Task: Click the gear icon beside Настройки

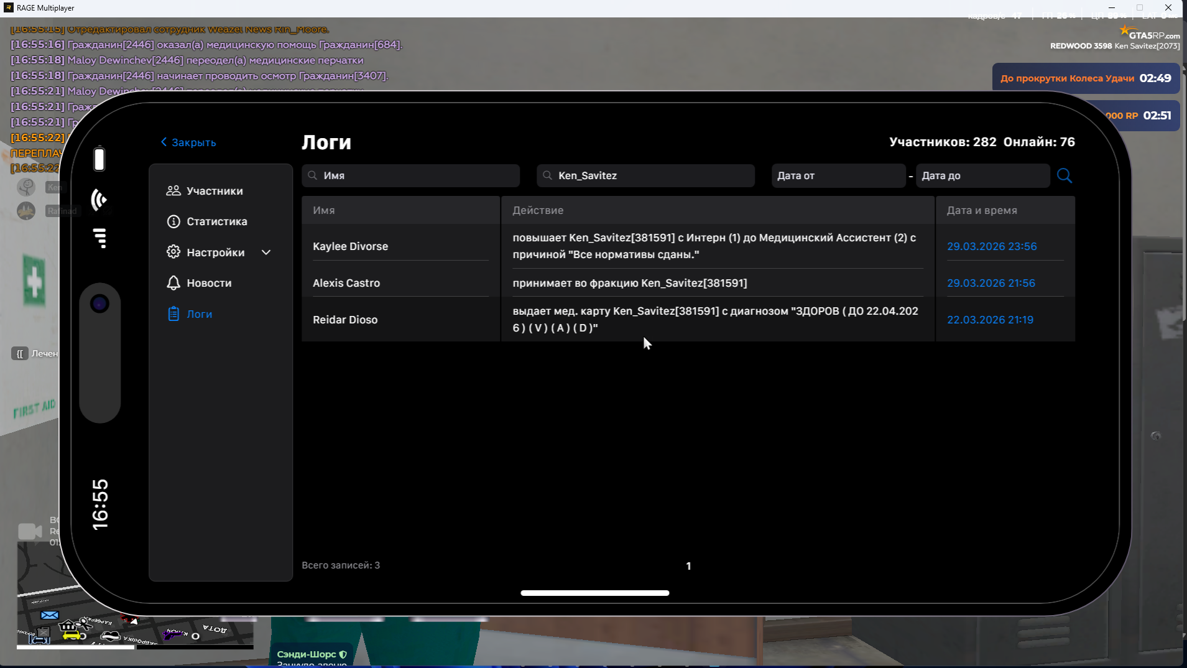Action: tap(173, 252)
